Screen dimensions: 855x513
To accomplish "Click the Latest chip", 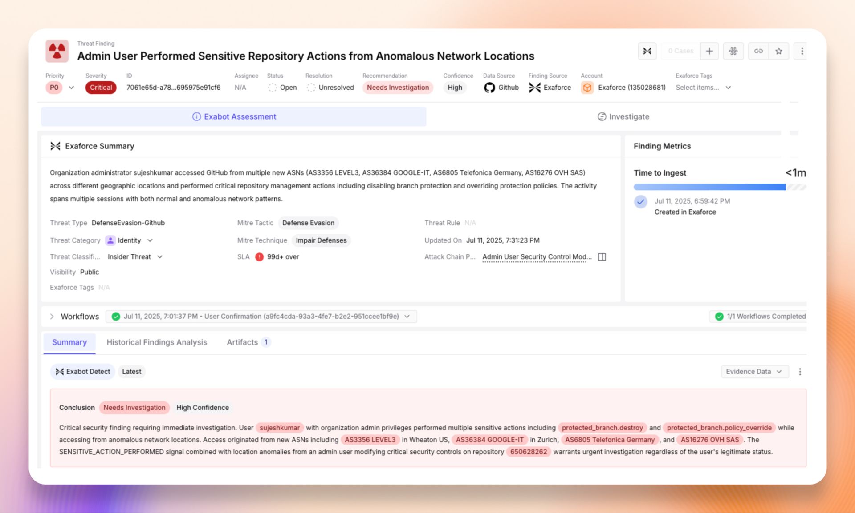I will click(131, 372).
